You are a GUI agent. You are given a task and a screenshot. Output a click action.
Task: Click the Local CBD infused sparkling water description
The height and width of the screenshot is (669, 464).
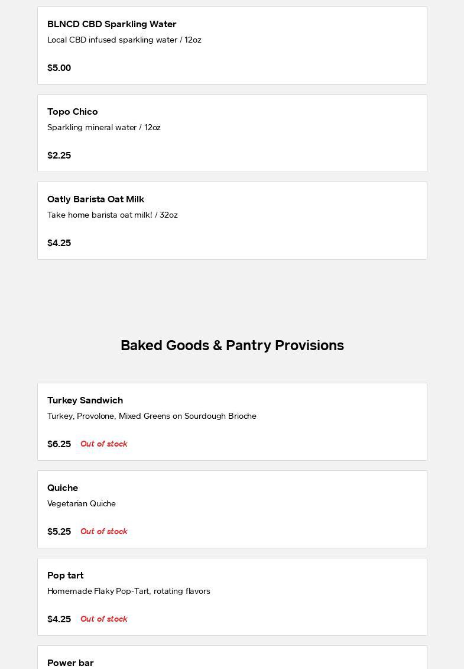tap(124, 40)
